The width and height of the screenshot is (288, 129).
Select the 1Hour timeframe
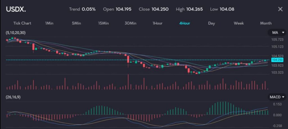(157, 23)
